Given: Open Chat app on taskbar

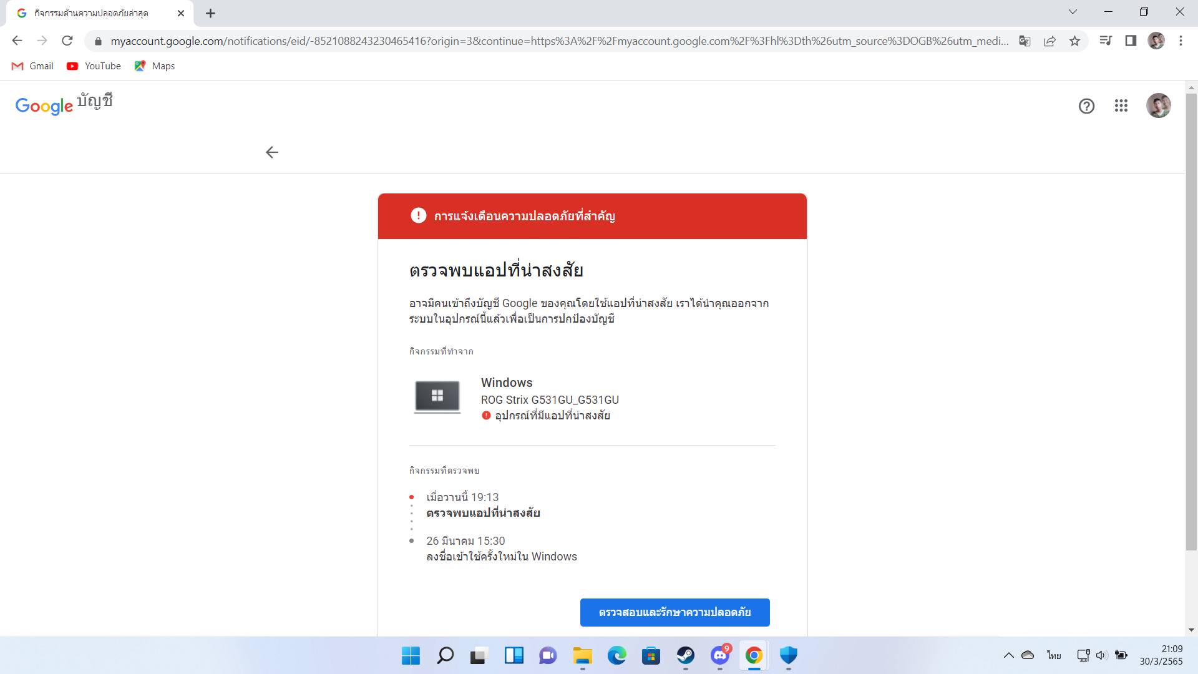Looking at the screenshot, I should pos(548,655).
